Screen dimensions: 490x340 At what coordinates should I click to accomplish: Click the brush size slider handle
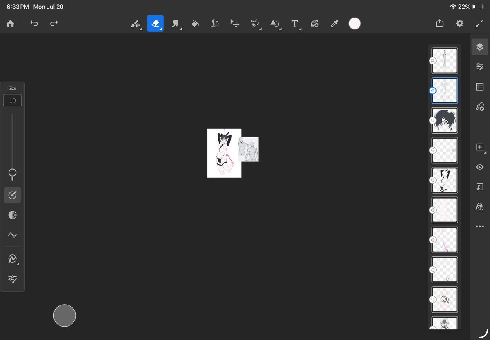tap(12, 173)
